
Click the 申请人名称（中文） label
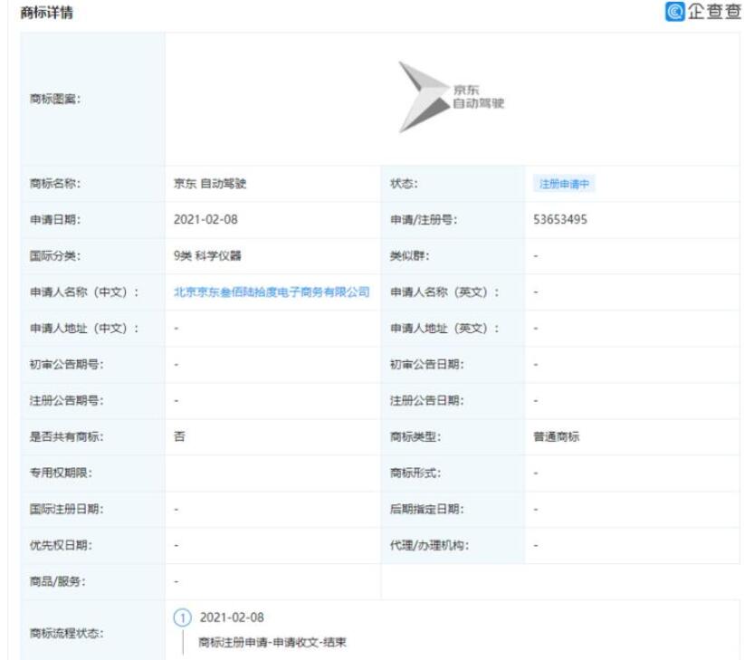point(84,292)
